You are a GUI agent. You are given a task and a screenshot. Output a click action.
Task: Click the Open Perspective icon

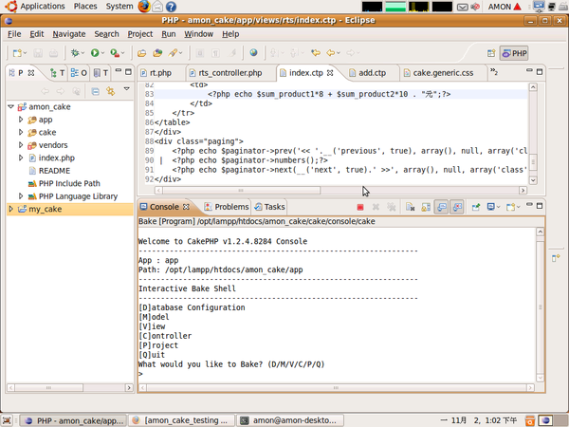(491, 53)
